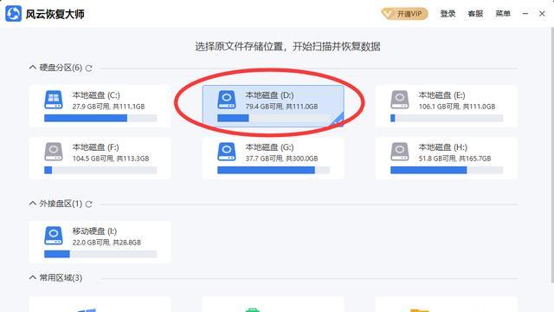Refresh the 外接盘区 list icon
The image size is (554, 312).
click(x=88, y=205)
